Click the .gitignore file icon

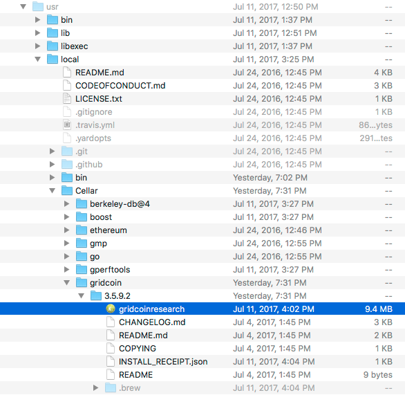tap(67, 112)
